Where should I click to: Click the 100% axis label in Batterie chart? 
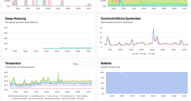[102, 72]
